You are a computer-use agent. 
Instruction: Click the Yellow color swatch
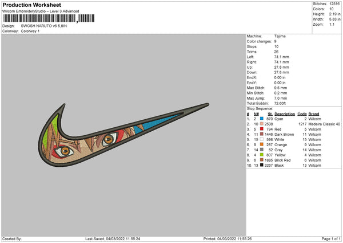(x=262, y=155)
